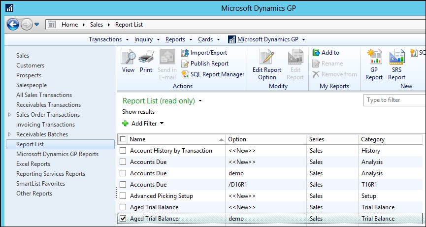Screen dimensions: 426x227
Task: Toggle the select-all checkbox in header
Action: (x=123, y=139)
